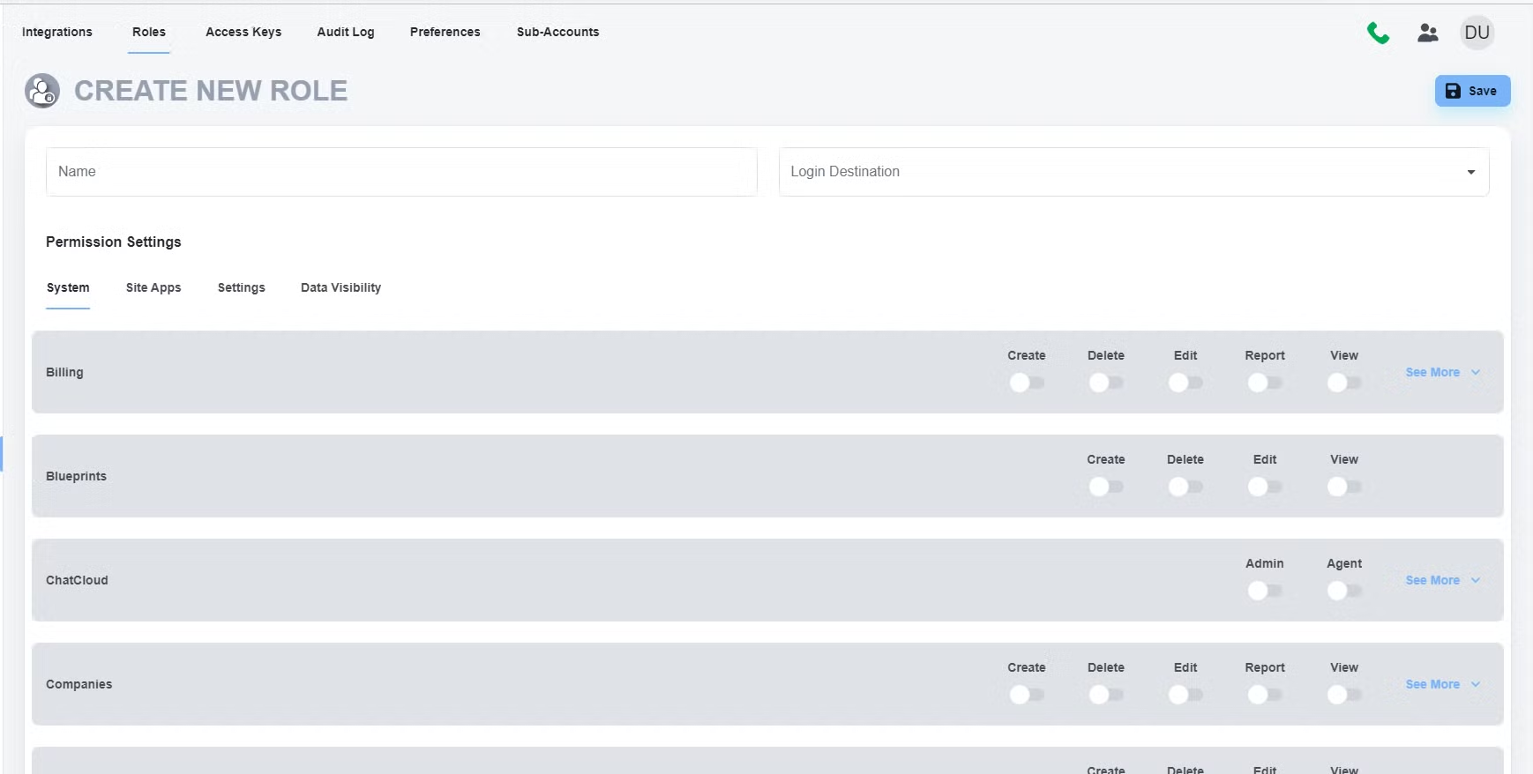Turn on Companies Report toggle
The image size is (1533, 774).
(x=1265, y=695)
